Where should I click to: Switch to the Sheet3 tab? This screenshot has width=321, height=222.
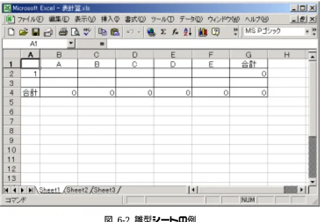coord(104,190)
